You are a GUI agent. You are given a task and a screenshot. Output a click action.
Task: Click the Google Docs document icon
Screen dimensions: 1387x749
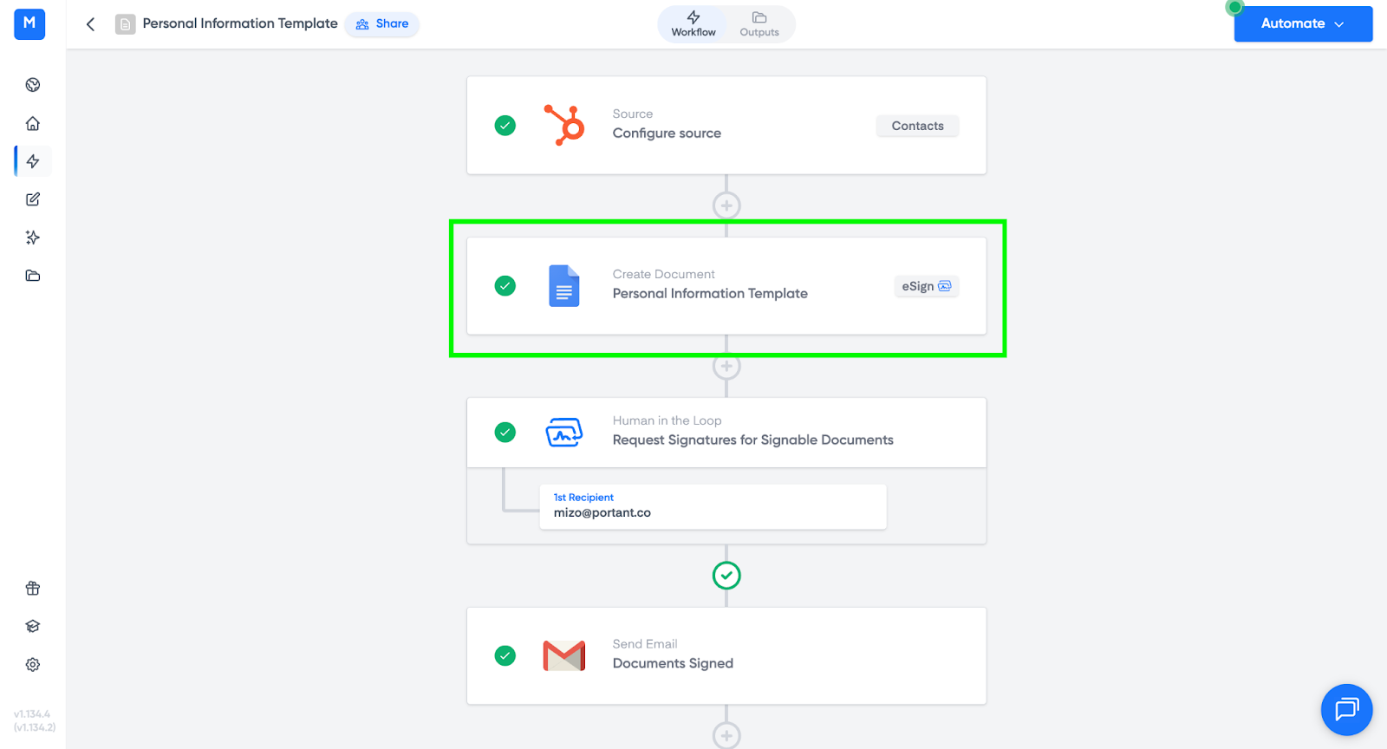point(563,286)
